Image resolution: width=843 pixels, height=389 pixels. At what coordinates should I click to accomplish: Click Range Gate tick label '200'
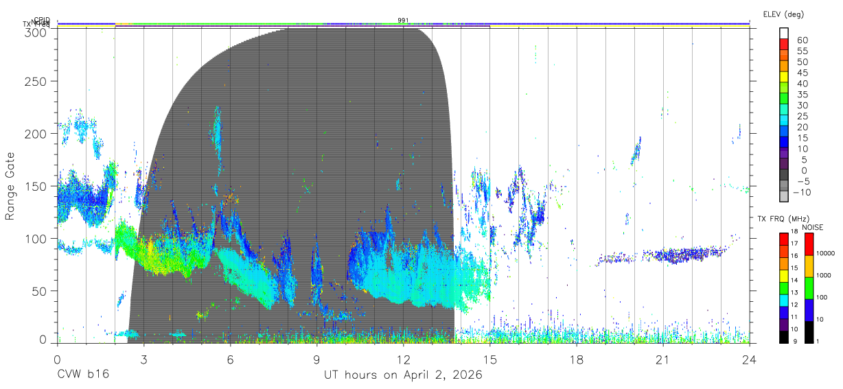click(x=36, y=134)
